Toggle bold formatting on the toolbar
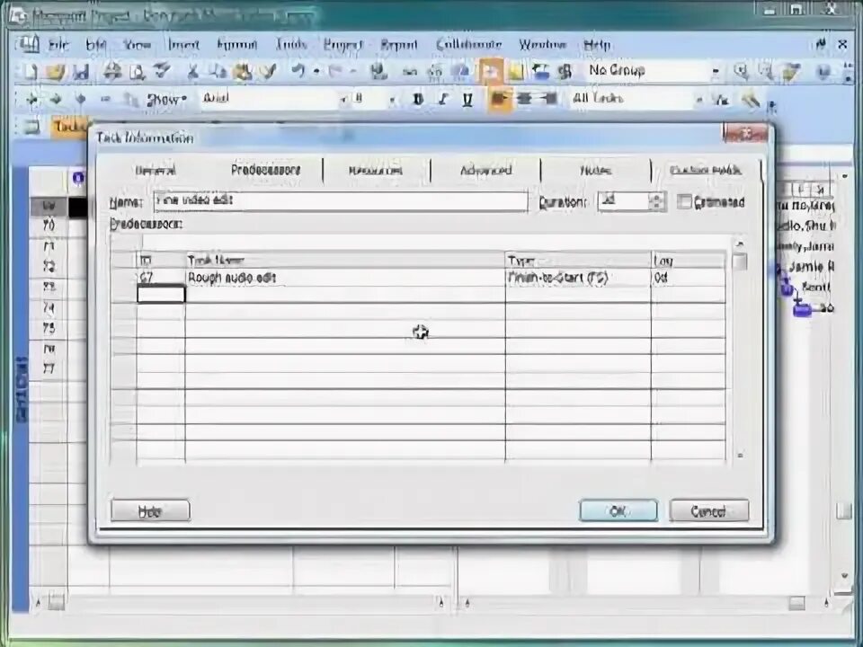Screen dimensions: 863x647 tap(415, 99)
